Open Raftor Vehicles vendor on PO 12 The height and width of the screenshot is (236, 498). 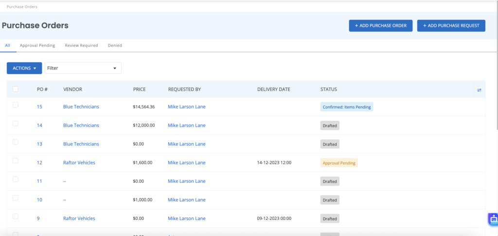79,163
